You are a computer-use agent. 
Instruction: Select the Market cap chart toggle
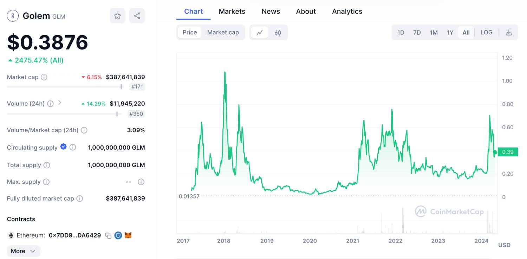[223, 32]
